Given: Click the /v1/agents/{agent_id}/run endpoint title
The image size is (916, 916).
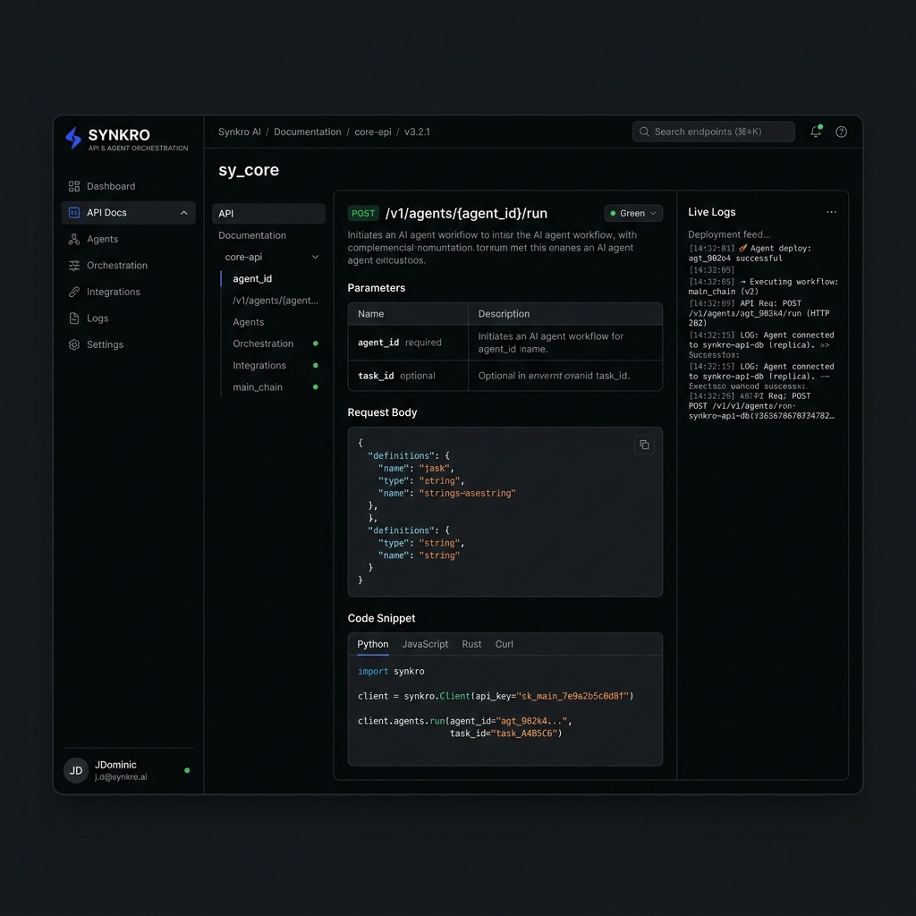Looking at the screenshot, I should tap(466, 214).
